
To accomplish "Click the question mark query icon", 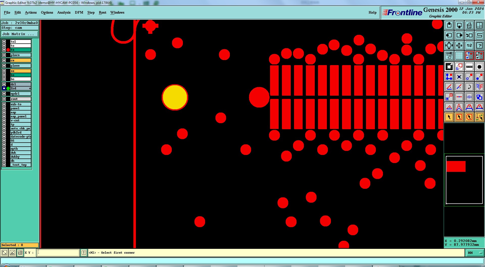I will coord(479,45).
